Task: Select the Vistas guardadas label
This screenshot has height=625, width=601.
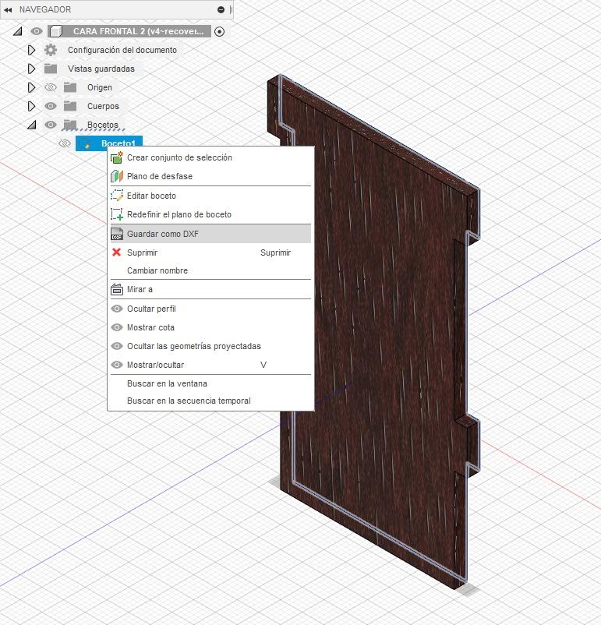Action: pos(101,69)
